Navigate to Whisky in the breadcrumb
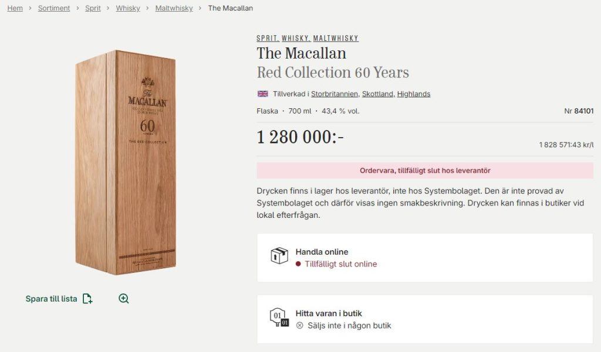This screenshot has height=352, width=601. click(128, 8)
